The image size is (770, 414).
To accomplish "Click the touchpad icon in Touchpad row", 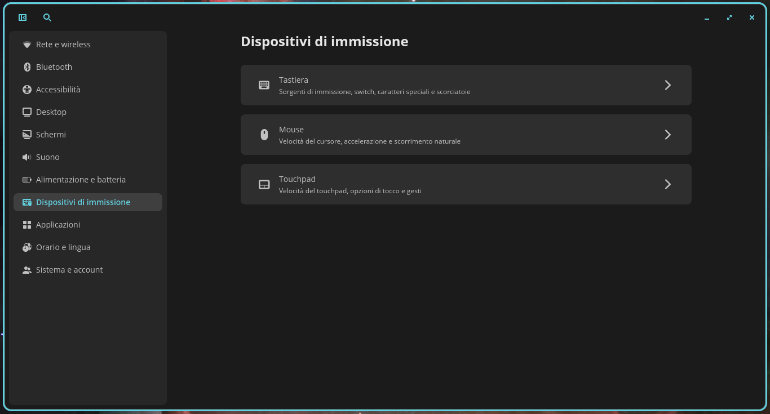I will coord(264,184).
